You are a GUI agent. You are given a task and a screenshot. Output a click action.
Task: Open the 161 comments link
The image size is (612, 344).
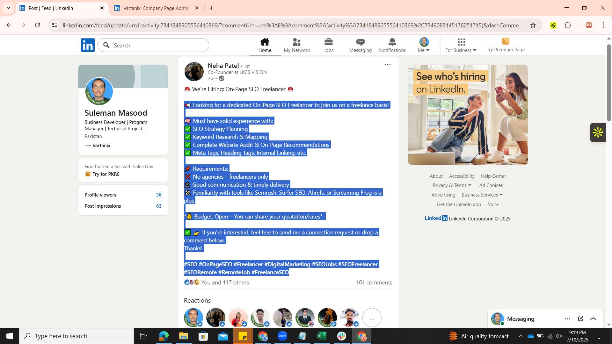click(374, 282)
